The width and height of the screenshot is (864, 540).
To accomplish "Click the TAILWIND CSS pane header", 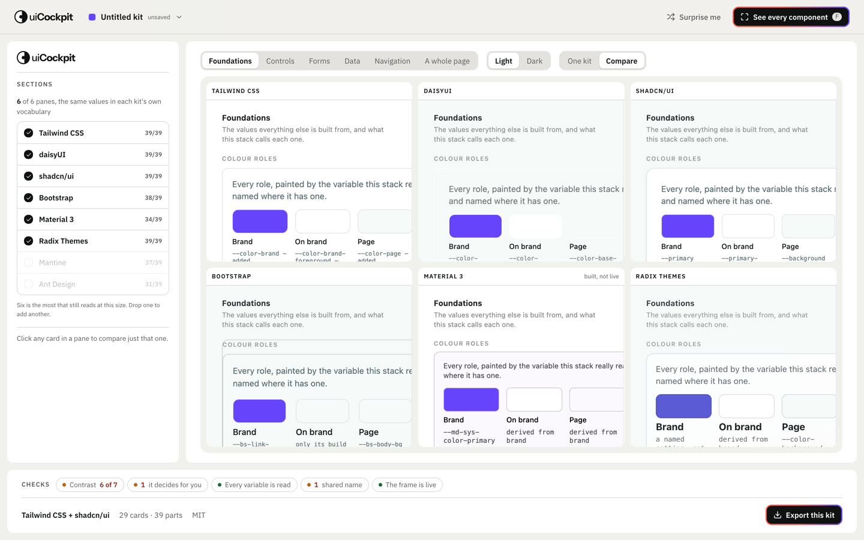I will (309, 91).
